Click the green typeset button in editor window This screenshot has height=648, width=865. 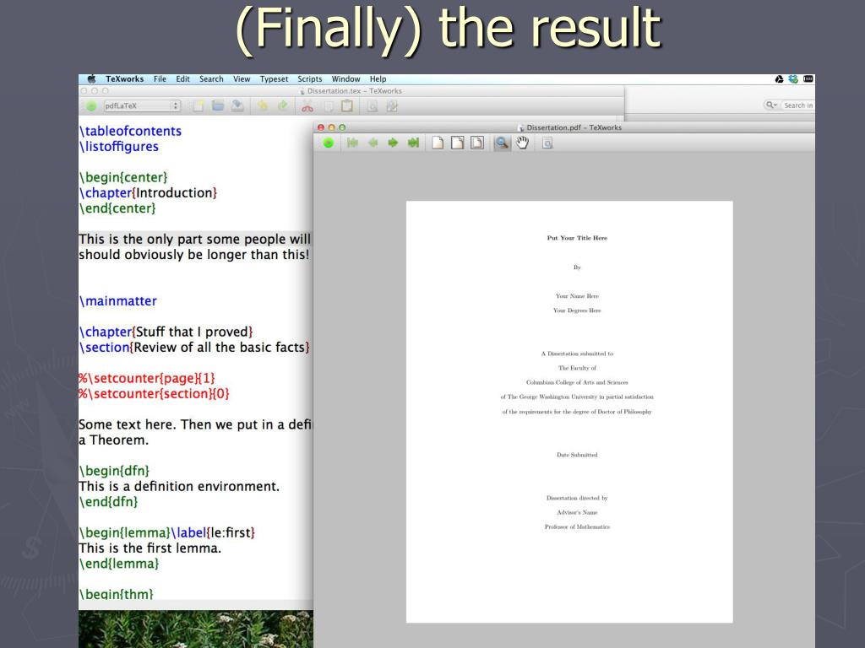pos(91,105)
